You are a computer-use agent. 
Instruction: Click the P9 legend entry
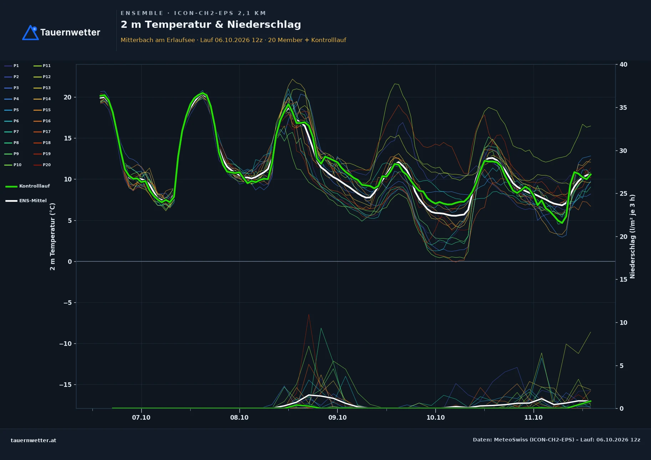[12, 154]
